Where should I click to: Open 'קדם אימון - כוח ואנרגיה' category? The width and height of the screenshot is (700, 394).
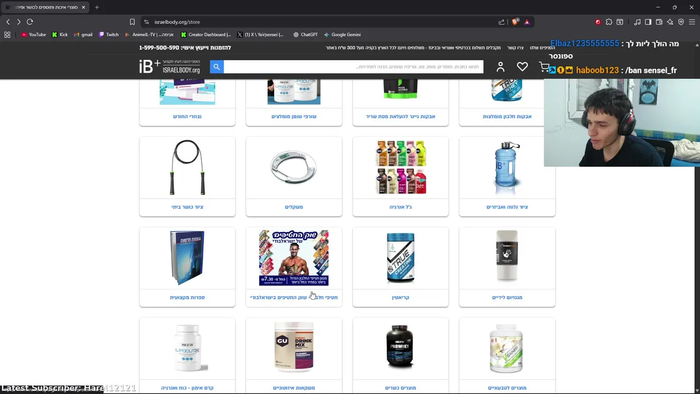187,387
